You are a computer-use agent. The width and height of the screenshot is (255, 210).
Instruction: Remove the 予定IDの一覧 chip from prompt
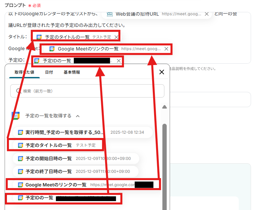pyautogui.click(x=119, y=61)
